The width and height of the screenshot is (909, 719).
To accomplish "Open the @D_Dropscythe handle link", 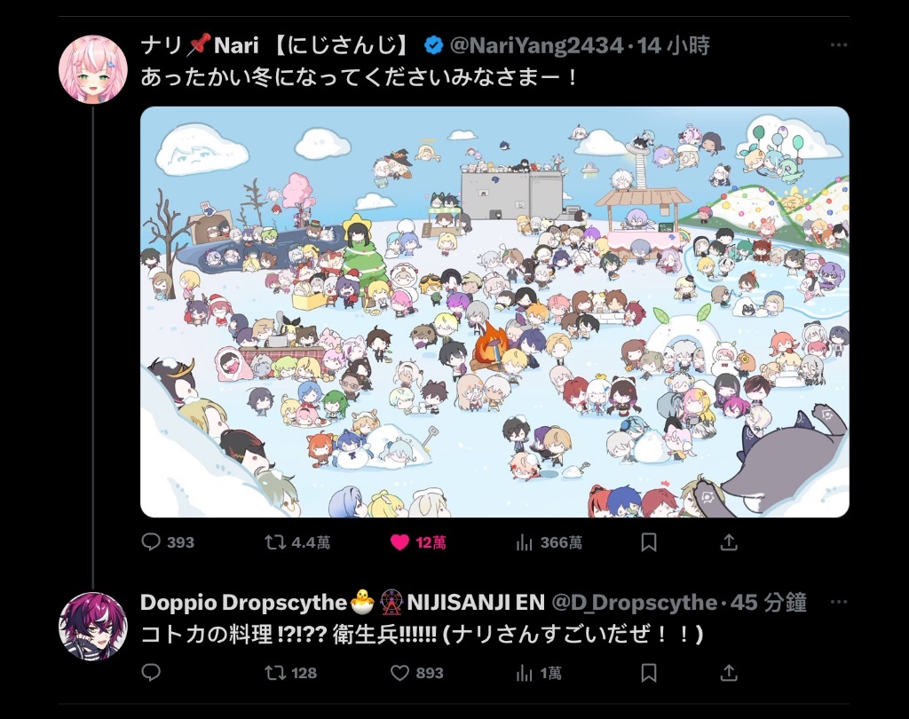I will pos(634,603).
